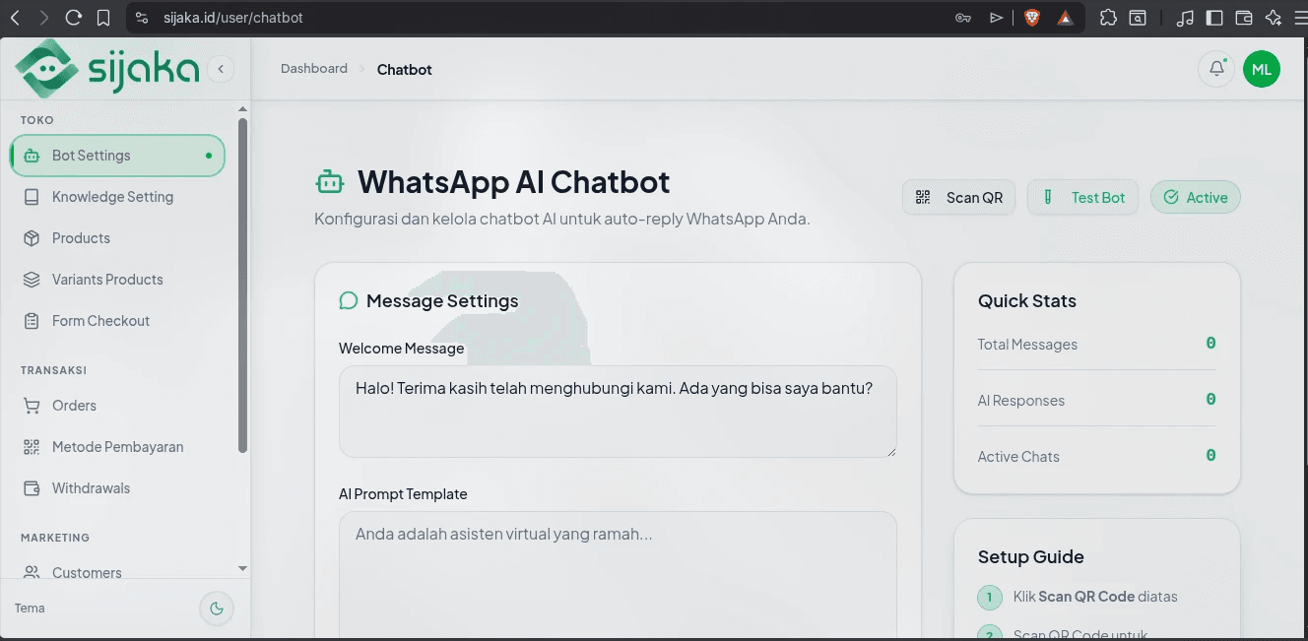The height and width of the screenshot is (641, 1308).
Task: Click the Message Settings heading
Action: pyautogui.click(x=442, y=301)
